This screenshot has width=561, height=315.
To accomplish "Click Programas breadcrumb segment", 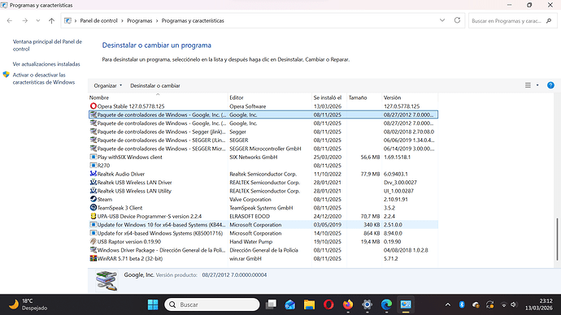I will click(140, 21).
